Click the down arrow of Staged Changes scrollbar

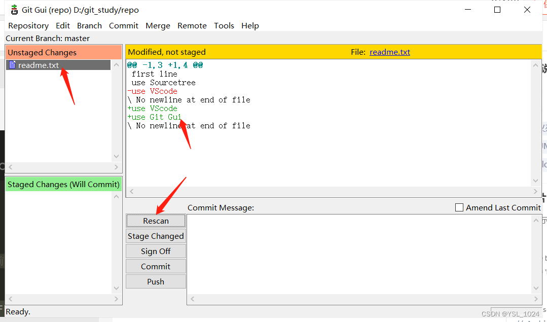(117, 288)
